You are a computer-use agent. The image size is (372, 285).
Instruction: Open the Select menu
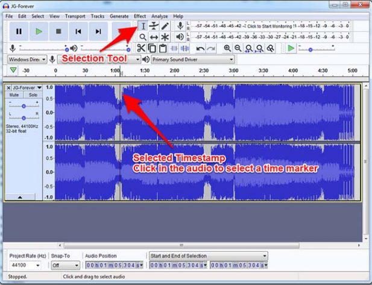38,16
